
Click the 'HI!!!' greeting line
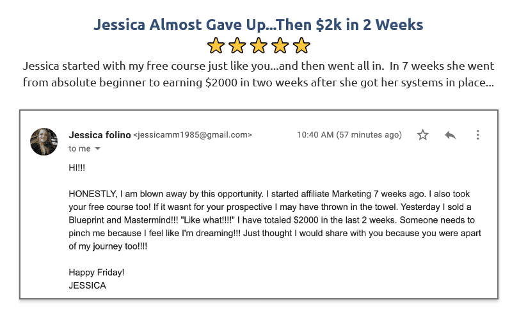pyautogui.click(x=77, y=168)
